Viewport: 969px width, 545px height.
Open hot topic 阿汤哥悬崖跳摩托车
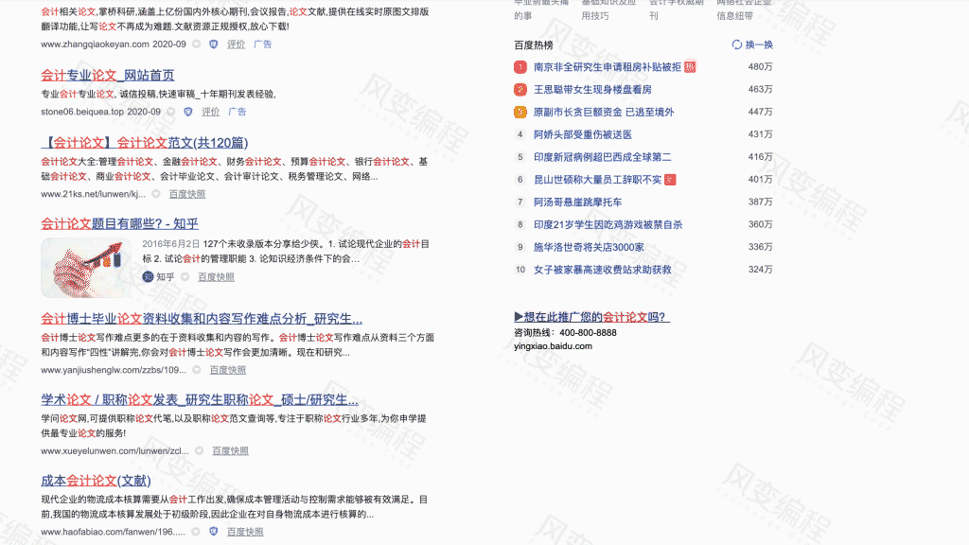(x=578, y=202)
